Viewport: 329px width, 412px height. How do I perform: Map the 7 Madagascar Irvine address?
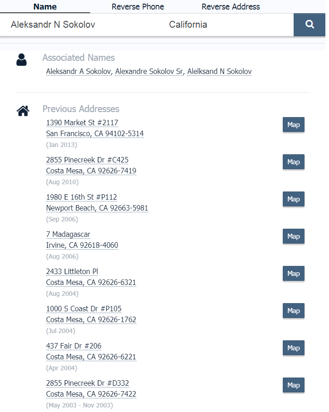293,236
